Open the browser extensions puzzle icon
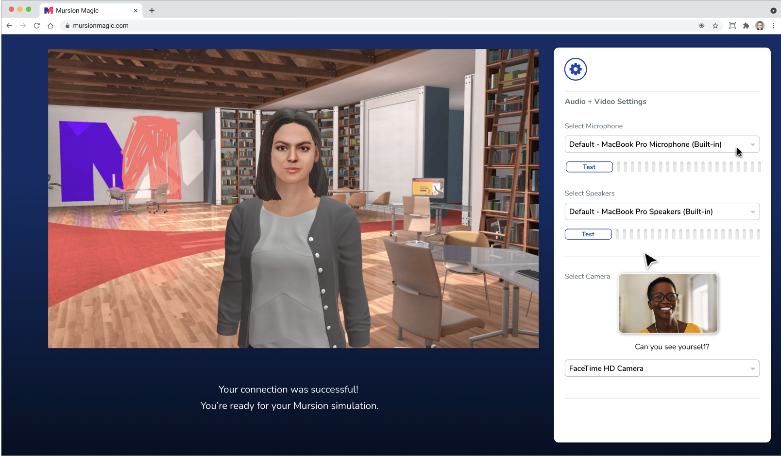This screenshot has width=781, height=456. click(746, 26)
